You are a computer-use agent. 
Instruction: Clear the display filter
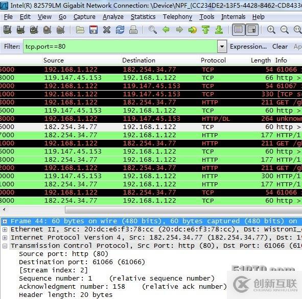coord(280,47)
